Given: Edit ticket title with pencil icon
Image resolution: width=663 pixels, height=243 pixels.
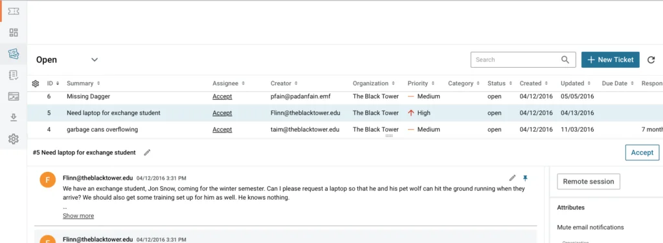Looking at the screenshot, I should (x=147, y=153).
